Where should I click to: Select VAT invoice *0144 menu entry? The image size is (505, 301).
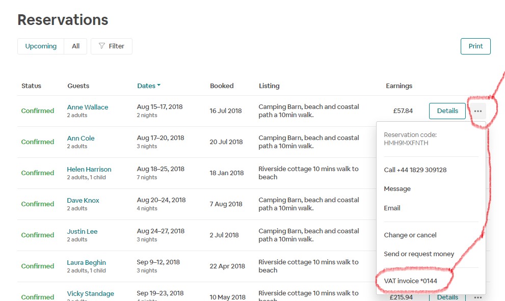coord(411,281)
